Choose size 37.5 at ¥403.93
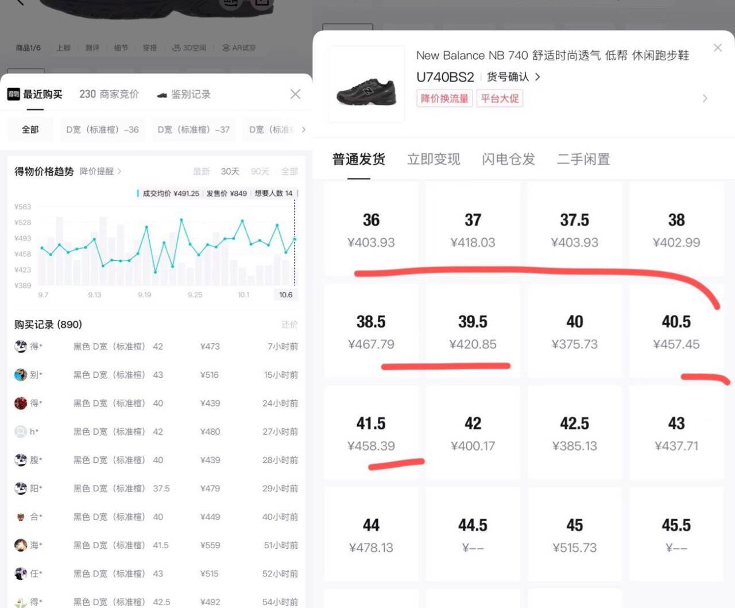 (x=574, y=230)
